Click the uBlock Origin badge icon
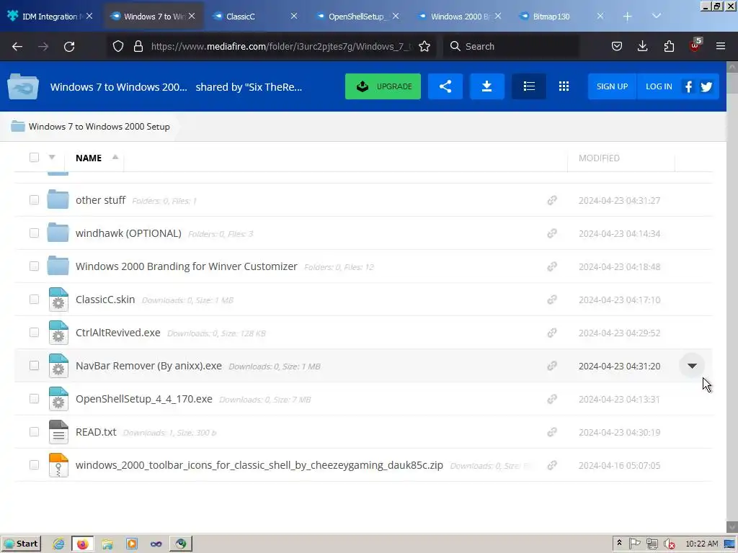This screenshot has width=738, height=553. 695,45
